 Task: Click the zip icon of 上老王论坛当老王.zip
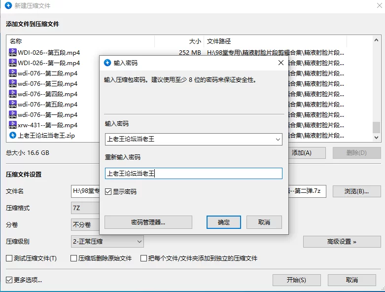tap(12, 135)
